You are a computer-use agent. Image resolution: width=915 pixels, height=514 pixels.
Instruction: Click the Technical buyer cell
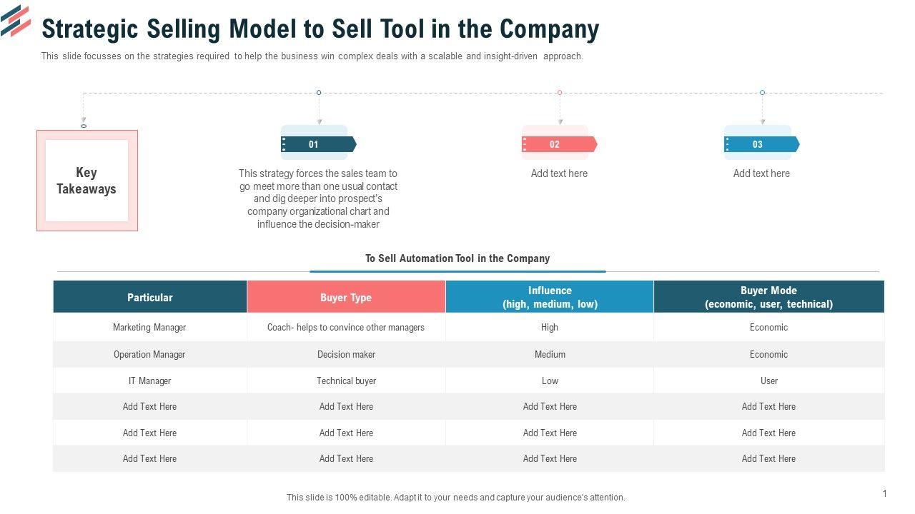346,381
